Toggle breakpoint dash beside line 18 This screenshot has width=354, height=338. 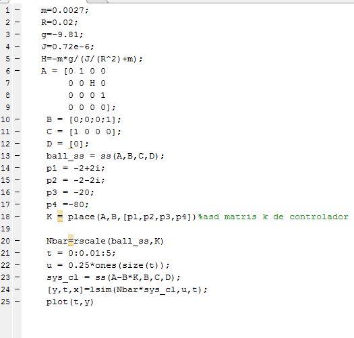[17, 217]
